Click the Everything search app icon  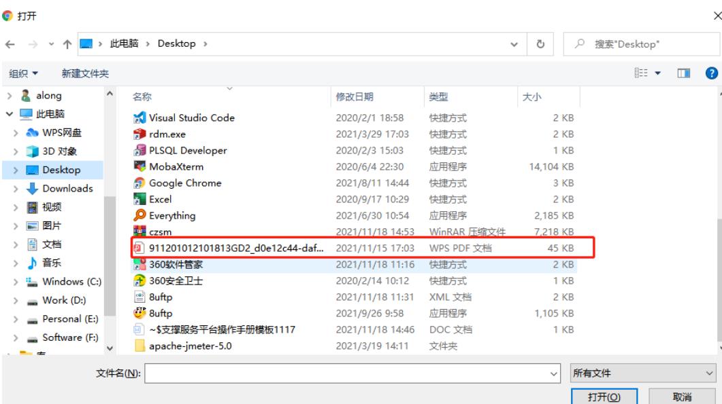tap(140, 215)
